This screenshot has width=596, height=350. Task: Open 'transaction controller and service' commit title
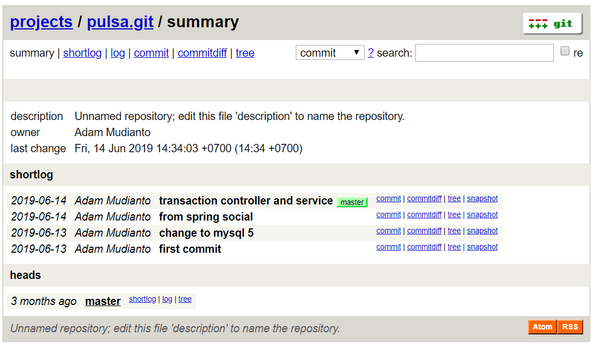point(246,201)
